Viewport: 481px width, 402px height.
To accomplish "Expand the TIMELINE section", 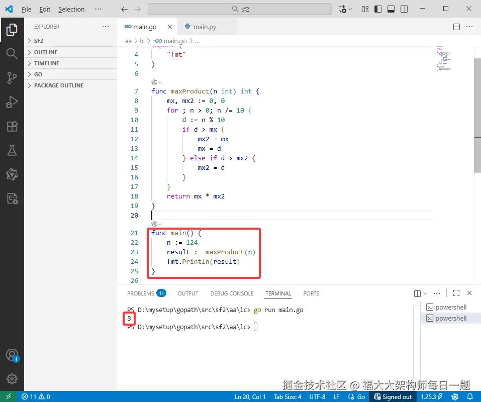I will click(x=70, y=63).
